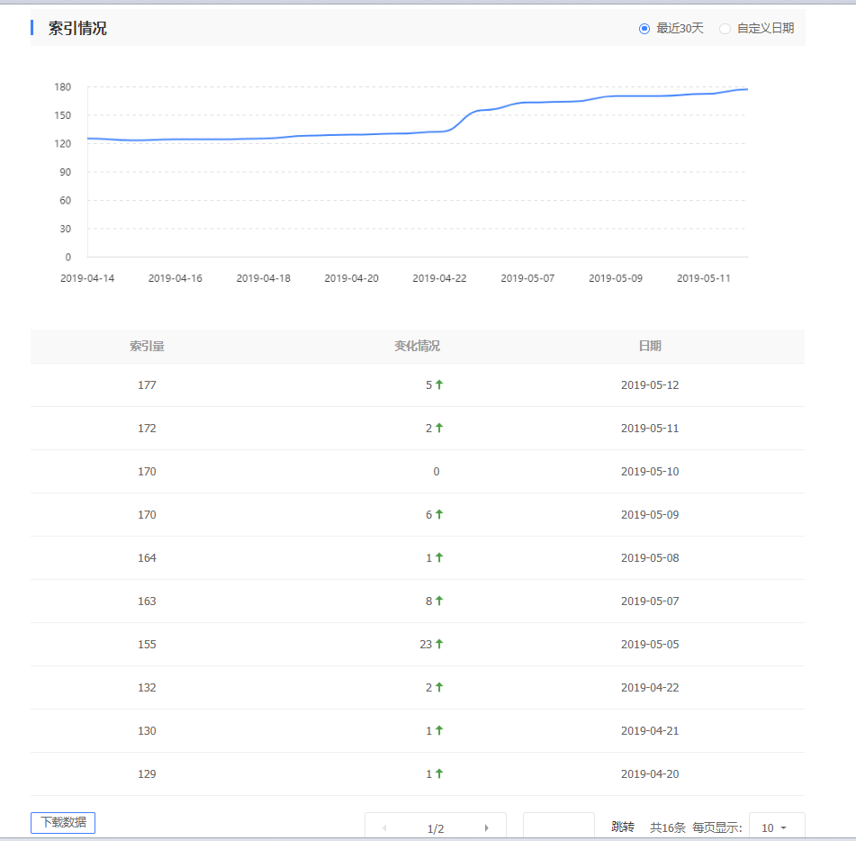Click the up arrow in the 2019-05-05 row

coord(439,644)
